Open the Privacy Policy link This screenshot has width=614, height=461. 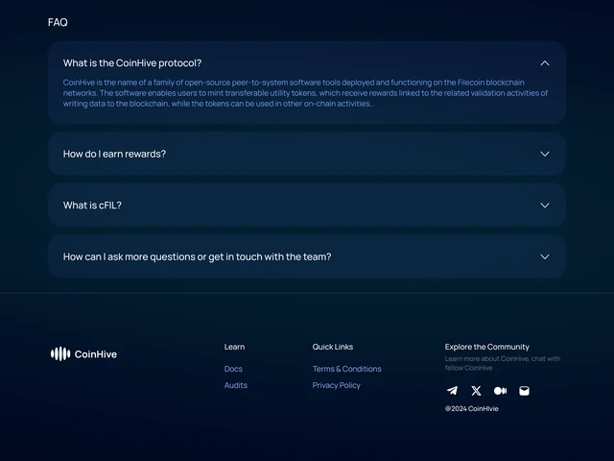coord(337,385)
